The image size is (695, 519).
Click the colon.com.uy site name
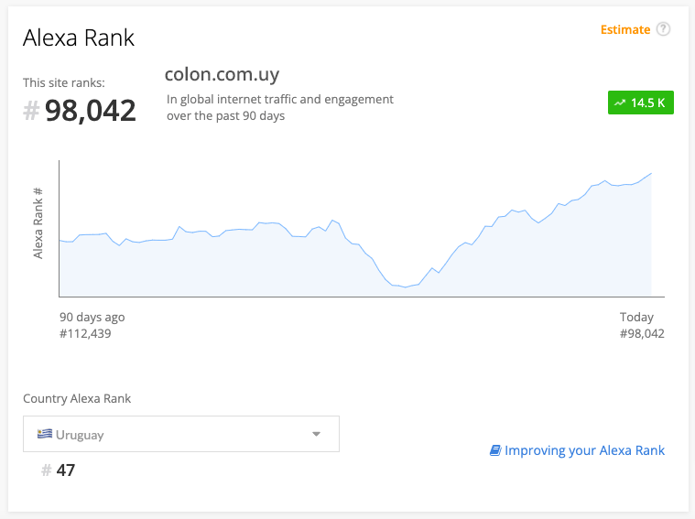click(x=222, y=74)
